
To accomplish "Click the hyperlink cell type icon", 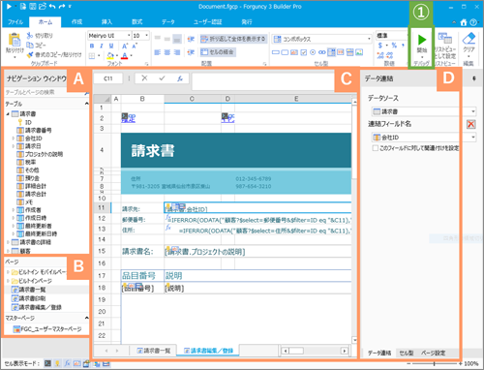I will point(322,52).
